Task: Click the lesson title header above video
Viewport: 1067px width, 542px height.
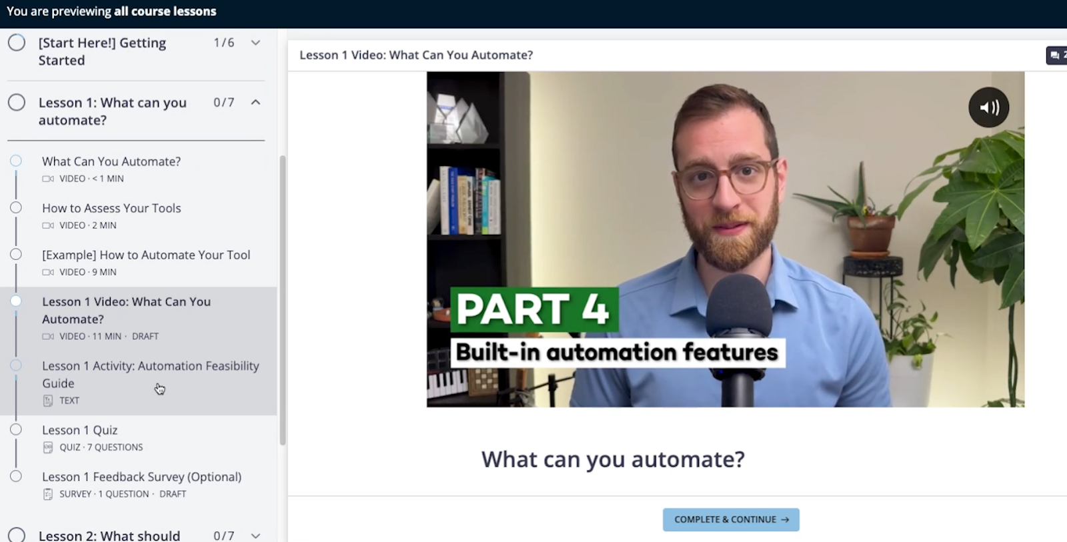Action: coord(416,55)
